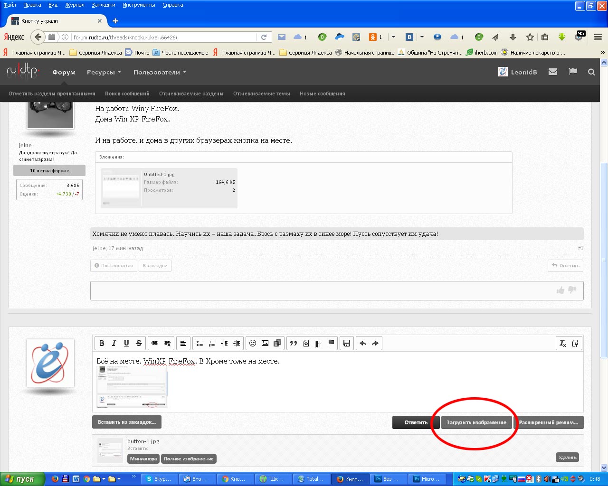Open the Firefox downloads arrow
608x486 pixels.
click(513, 37)
